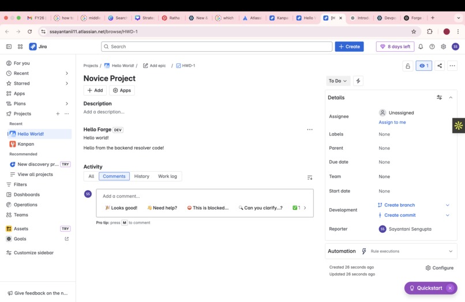Collapse the Jira sidebar toggle icon
The width and height of the screenshot is (465, 302).
coord(9,47)
